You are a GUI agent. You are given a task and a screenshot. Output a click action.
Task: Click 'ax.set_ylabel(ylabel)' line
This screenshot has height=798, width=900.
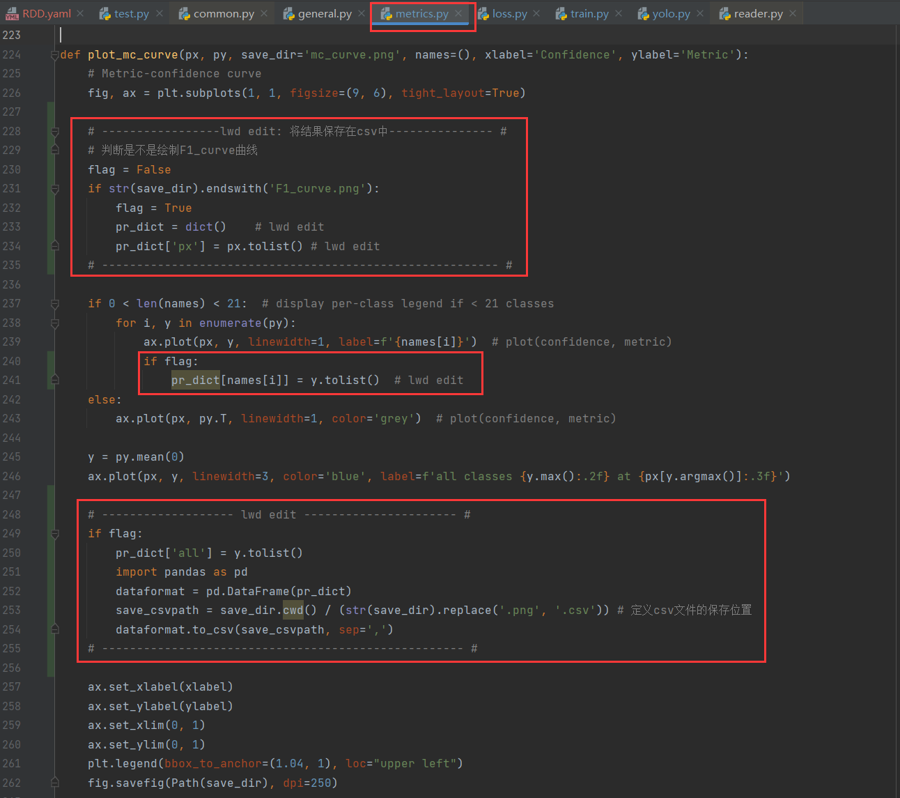coord(161,706)
